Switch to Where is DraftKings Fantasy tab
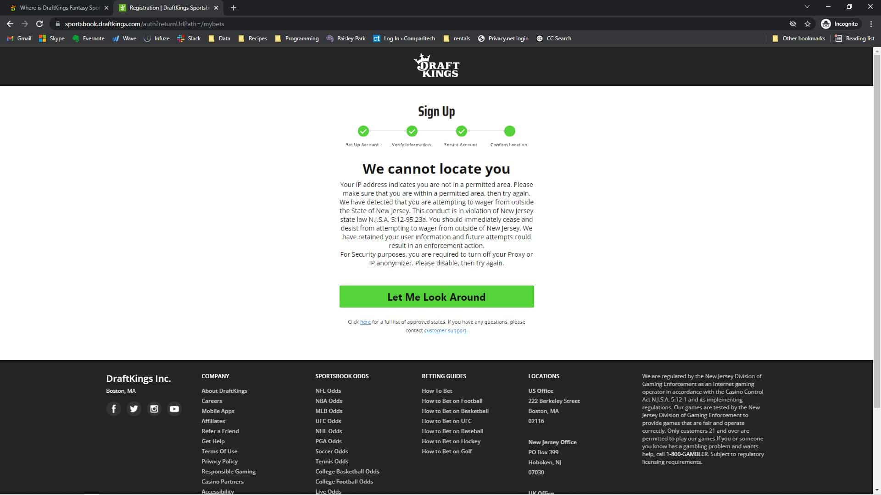The width and height of the screenshot is (881, 495). (60, 8)
